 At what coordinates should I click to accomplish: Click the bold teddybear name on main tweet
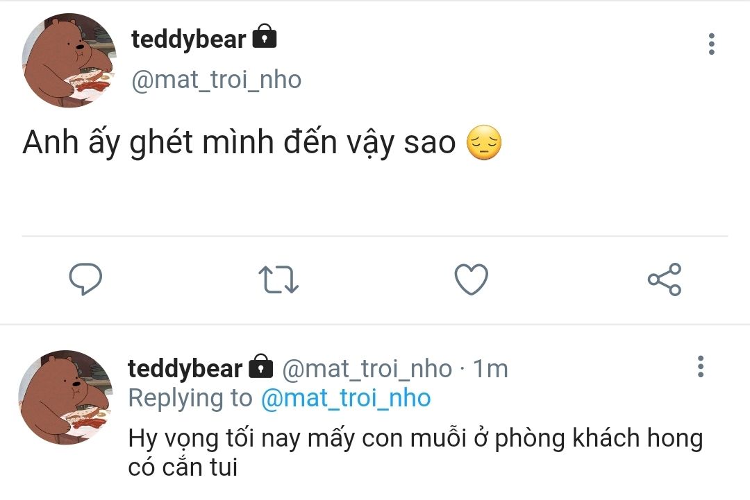click(188, 39)
